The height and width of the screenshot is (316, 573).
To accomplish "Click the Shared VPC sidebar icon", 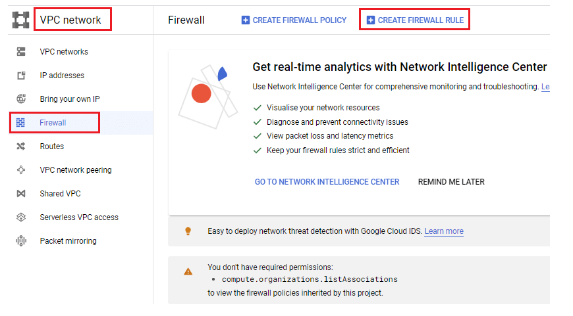I will (20, 194).
